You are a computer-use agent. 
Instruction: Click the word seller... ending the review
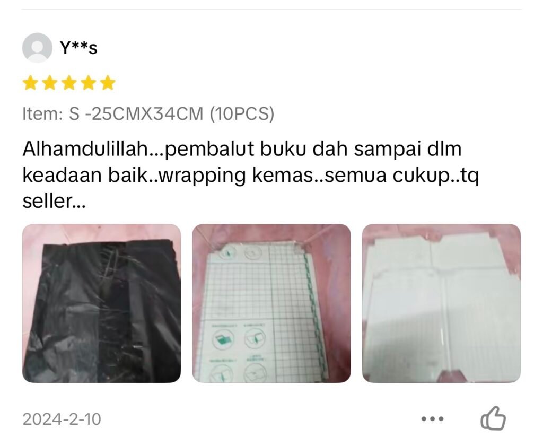tap(54, 201)
